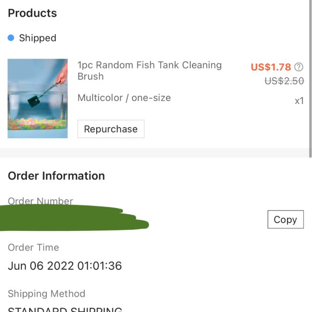This screenshot has width=312, height=312.
Task: Click the price help question mark icon
Action: click(x=298, y=67)
